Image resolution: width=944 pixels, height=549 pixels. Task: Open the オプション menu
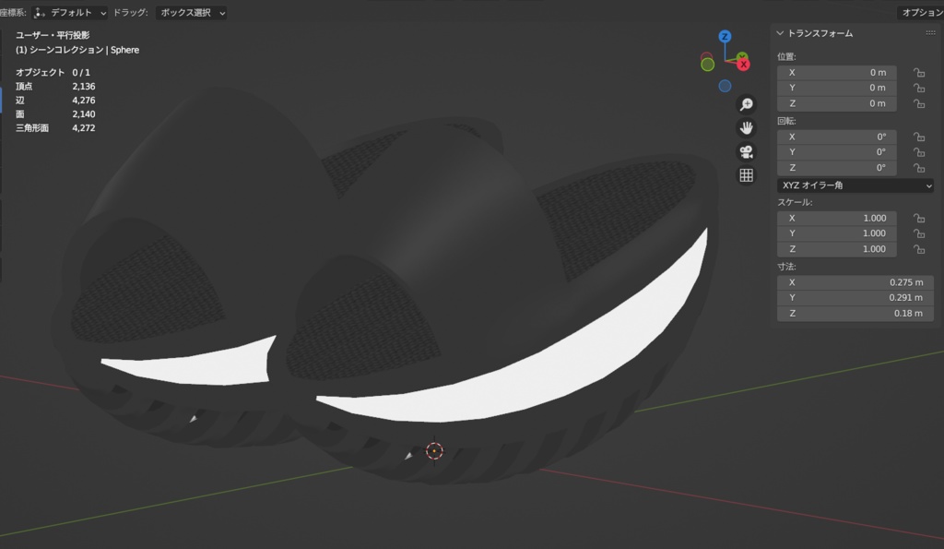(x=921, y=13)
